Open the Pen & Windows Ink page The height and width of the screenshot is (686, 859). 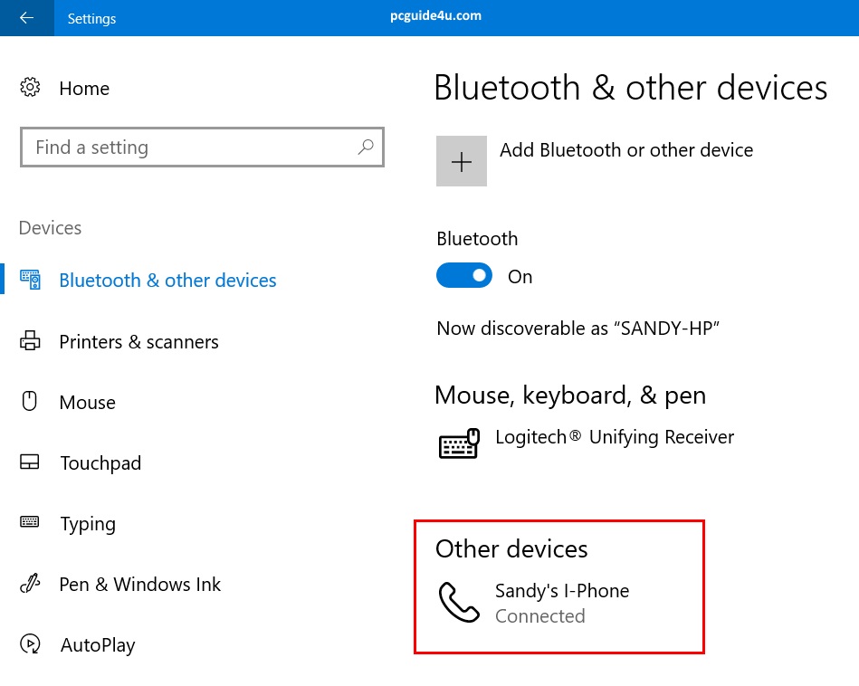click(x=139, y=585)
